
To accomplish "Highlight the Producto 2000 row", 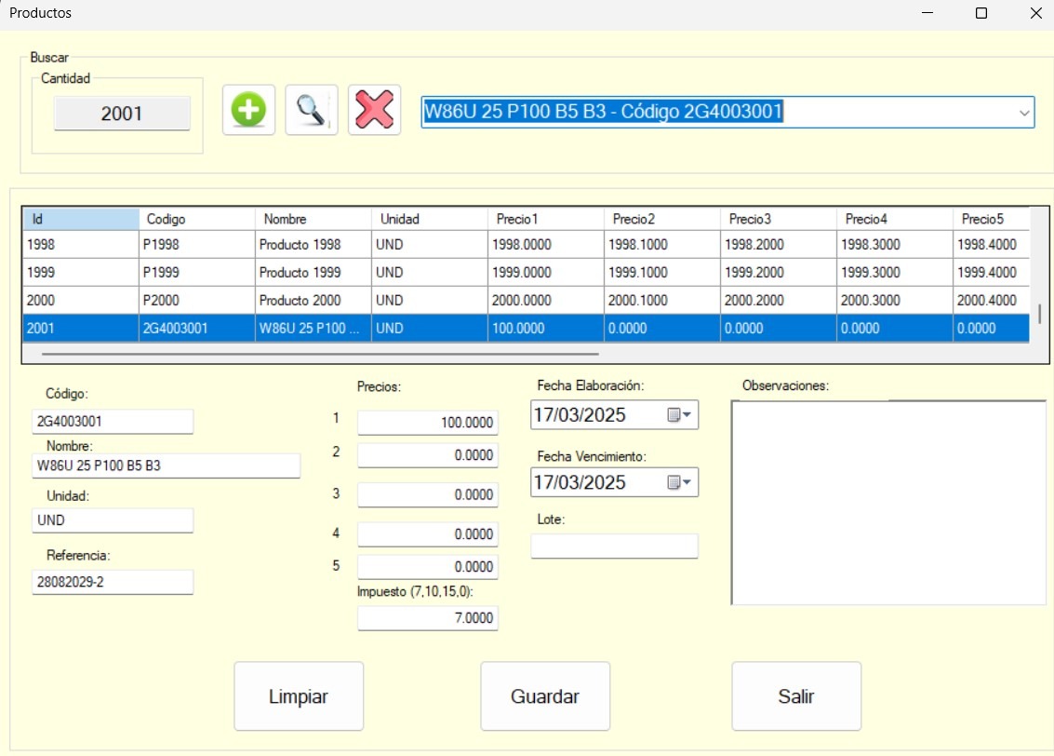I will (x=279, y=300).
